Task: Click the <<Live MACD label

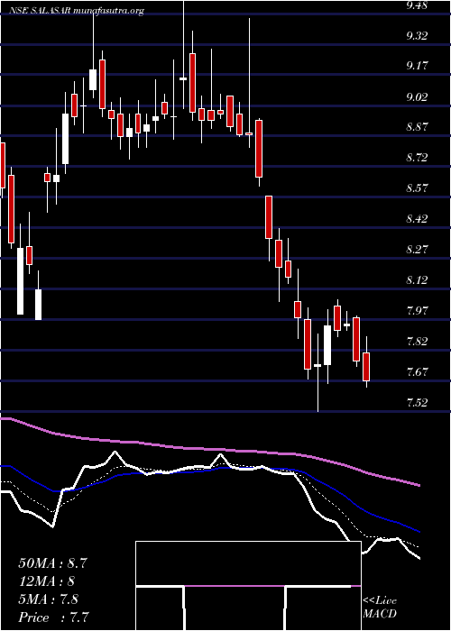Action: click(380, 608)
